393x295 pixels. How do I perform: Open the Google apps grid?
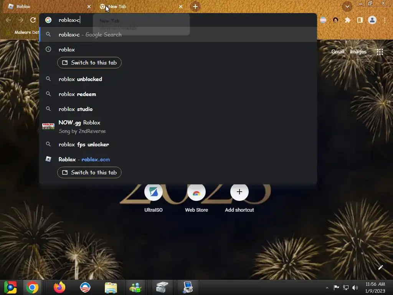point(380,52)
